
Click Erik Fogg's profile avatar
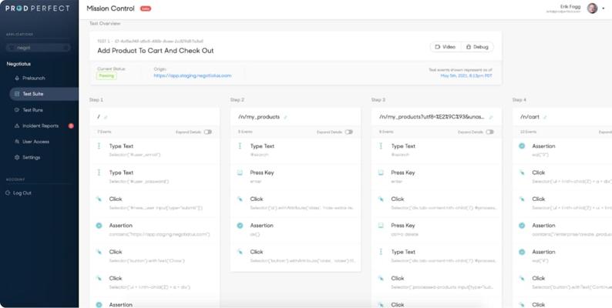pos(592,8)
